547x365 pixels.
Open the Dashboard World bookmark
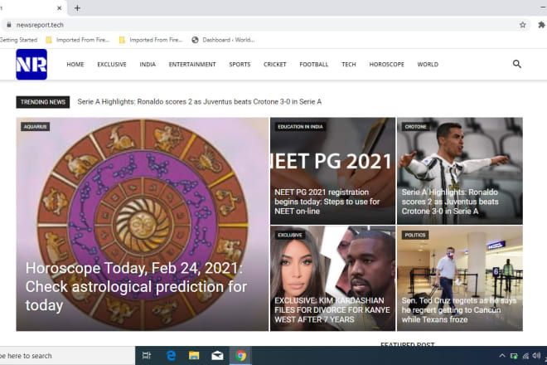coord(223,40)
